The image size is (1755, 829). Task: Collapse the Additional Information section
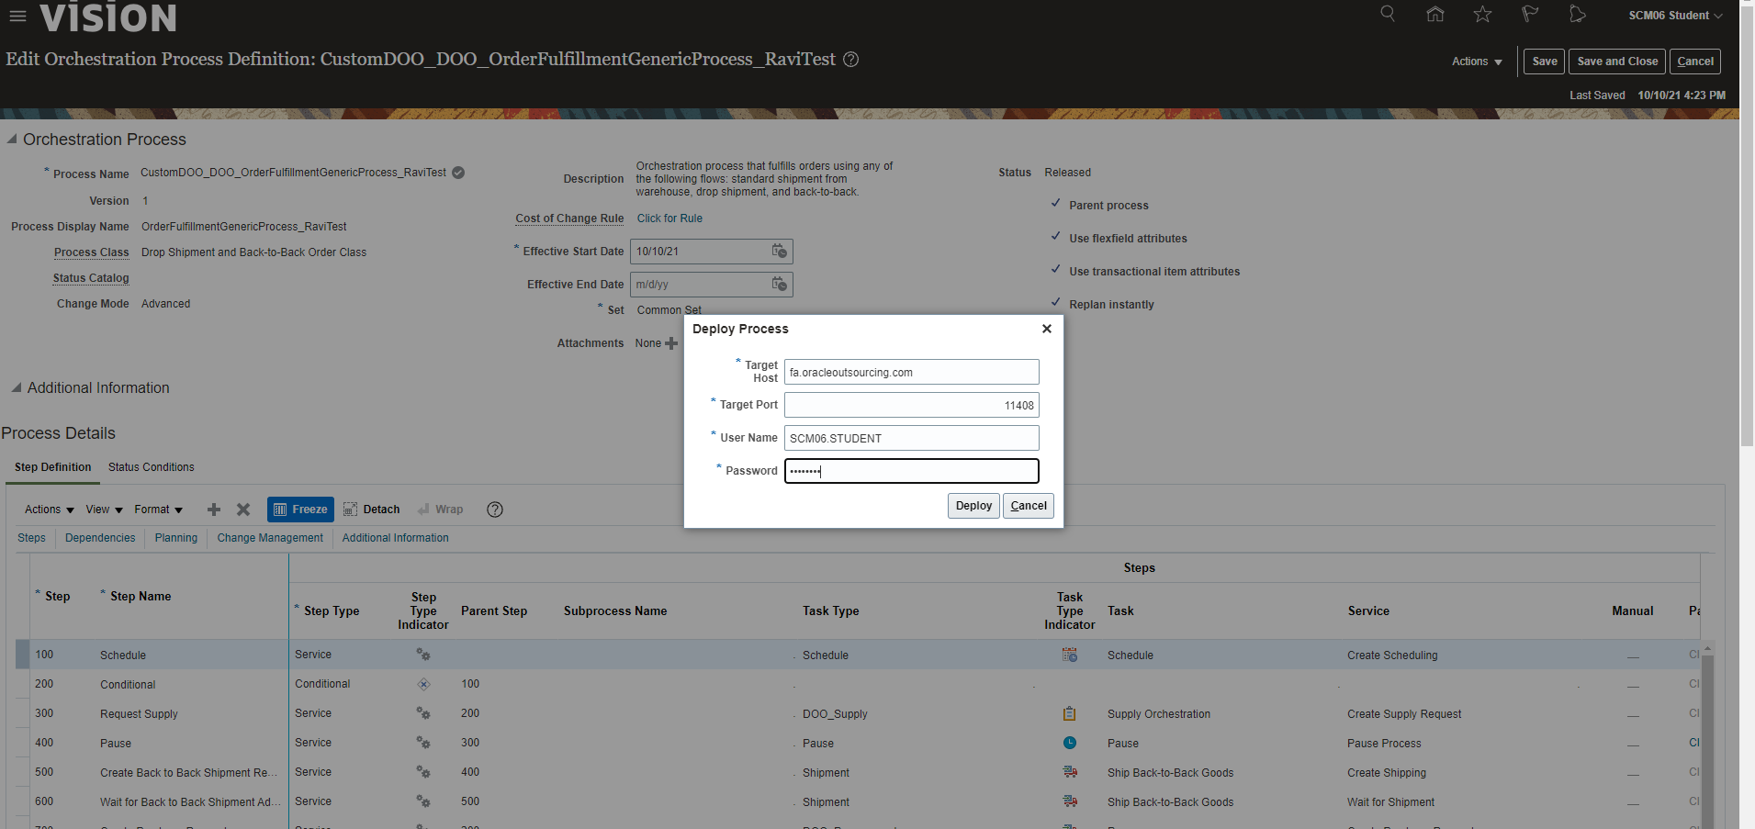pyautogui.click(x=16, y=388)
